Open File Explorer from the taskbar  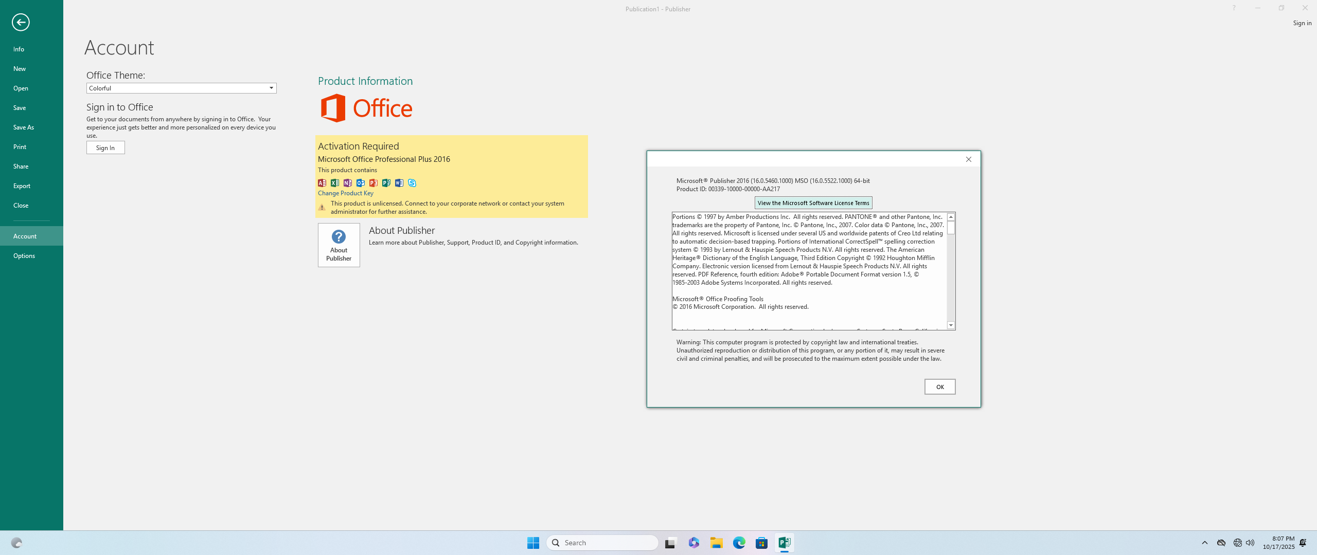[x=716, y=543]
